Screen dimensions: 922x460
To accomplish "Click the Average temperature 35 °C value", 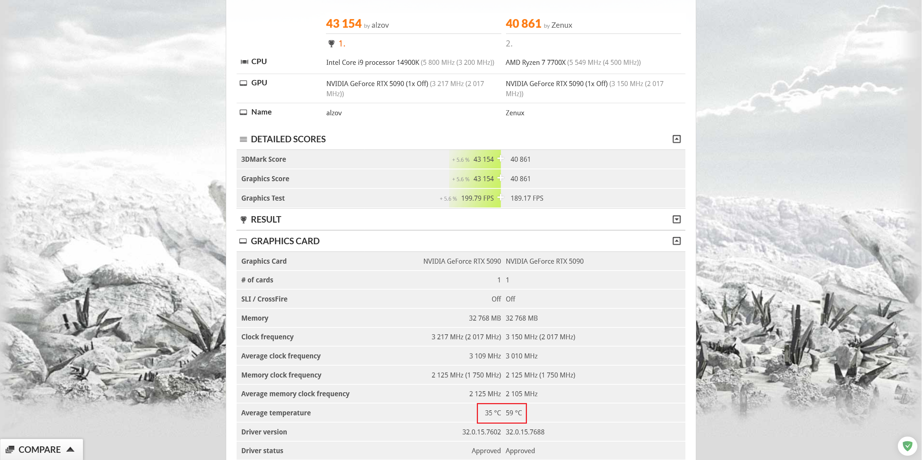I will 492,413.
